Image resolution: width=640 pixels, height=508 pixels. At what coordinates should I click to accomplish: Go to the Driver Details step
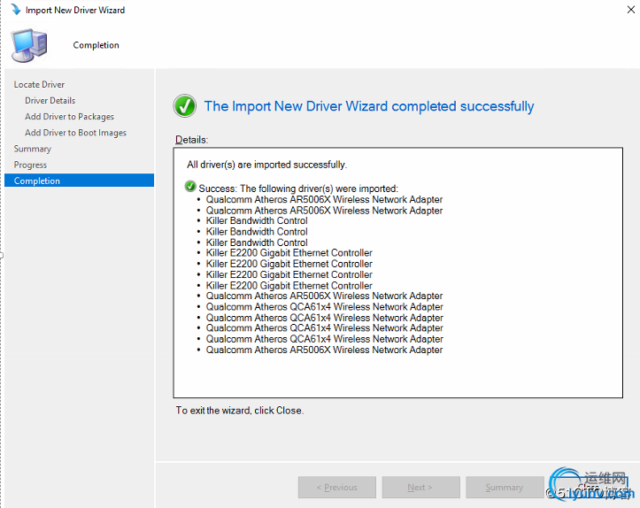(50, 100)
